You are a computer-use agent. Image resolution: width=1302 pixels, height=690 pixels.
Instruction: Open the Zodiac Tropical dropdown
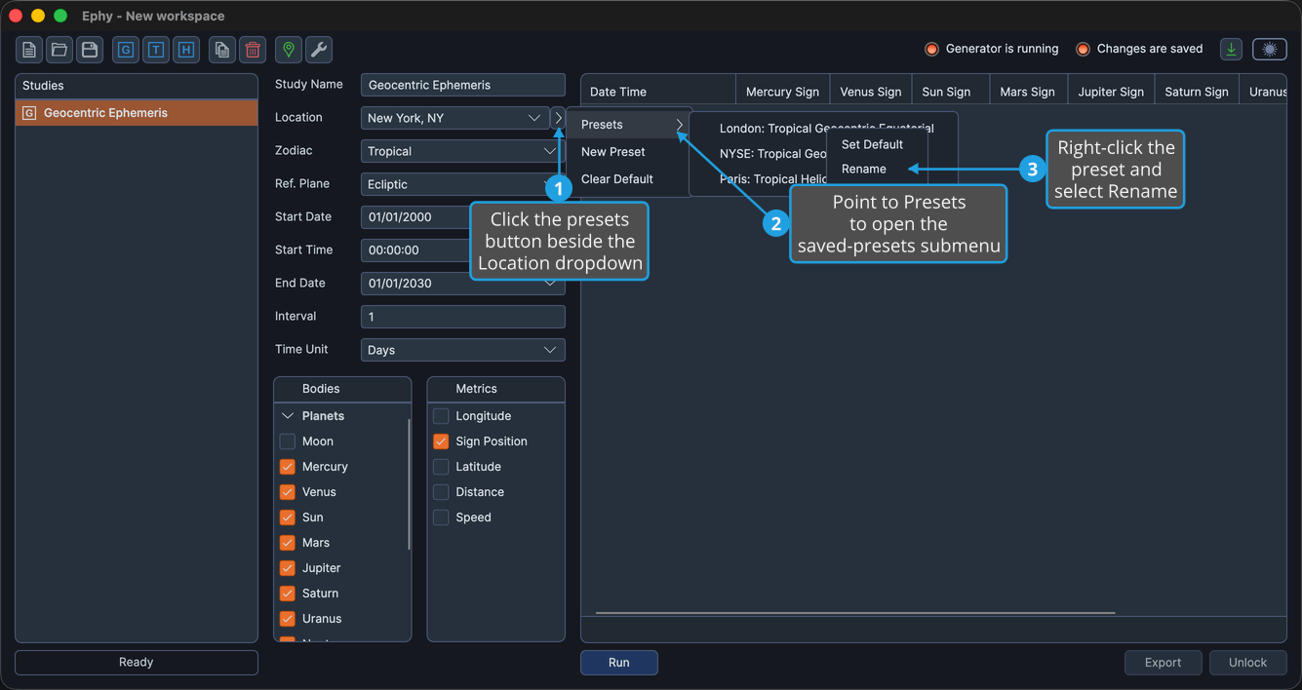(x=463, y=151)
